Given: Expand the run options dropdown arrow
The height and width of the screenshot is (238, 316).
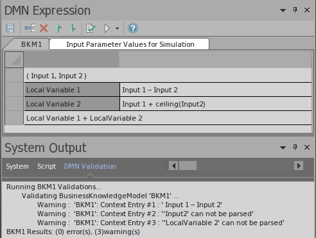Looking at the screenshot, I should [x=117, y=28].
